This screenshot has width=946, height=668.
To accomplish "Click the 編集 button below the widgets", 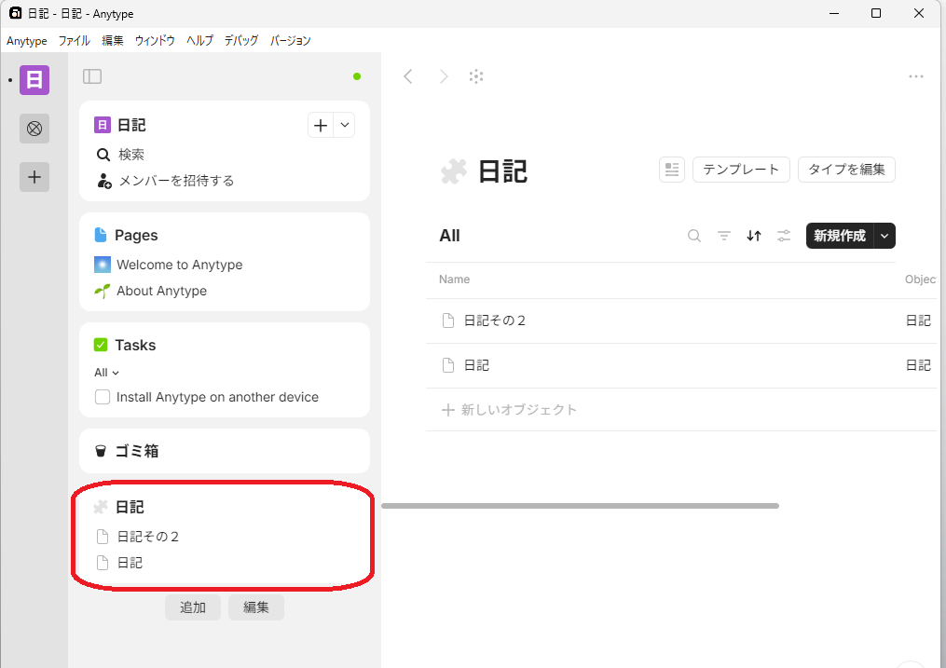I will 256,607.
